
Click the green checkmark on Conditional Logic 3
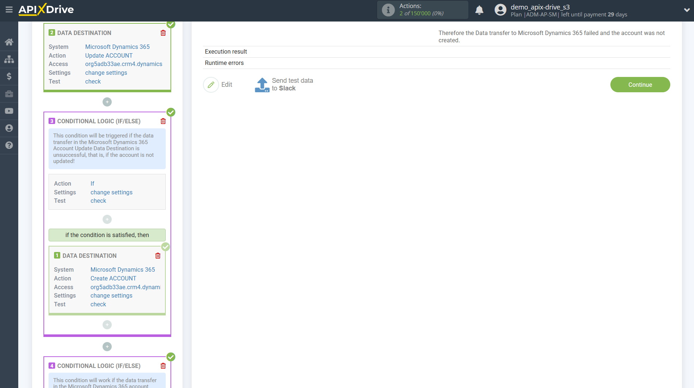coord(171,112)
